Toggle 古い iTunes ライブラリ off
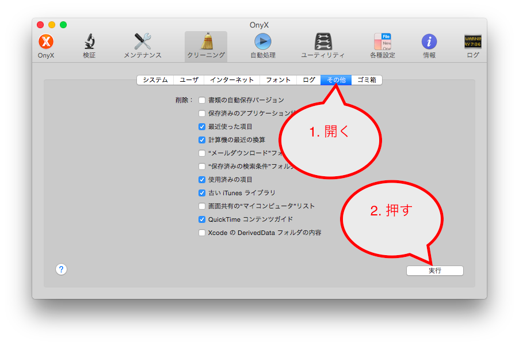 point(202,192)
